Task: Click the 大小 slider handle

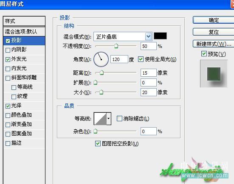Action: pos(101,92)
